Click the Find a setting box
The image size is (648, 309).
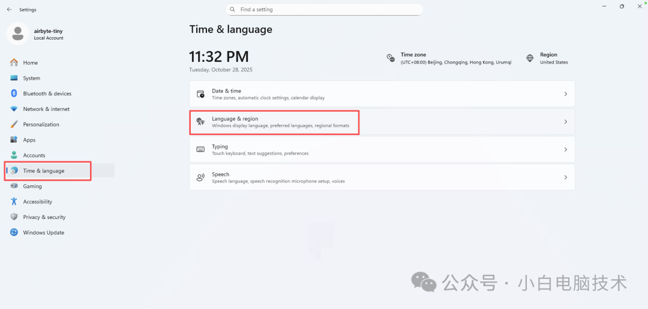(324, 9)
